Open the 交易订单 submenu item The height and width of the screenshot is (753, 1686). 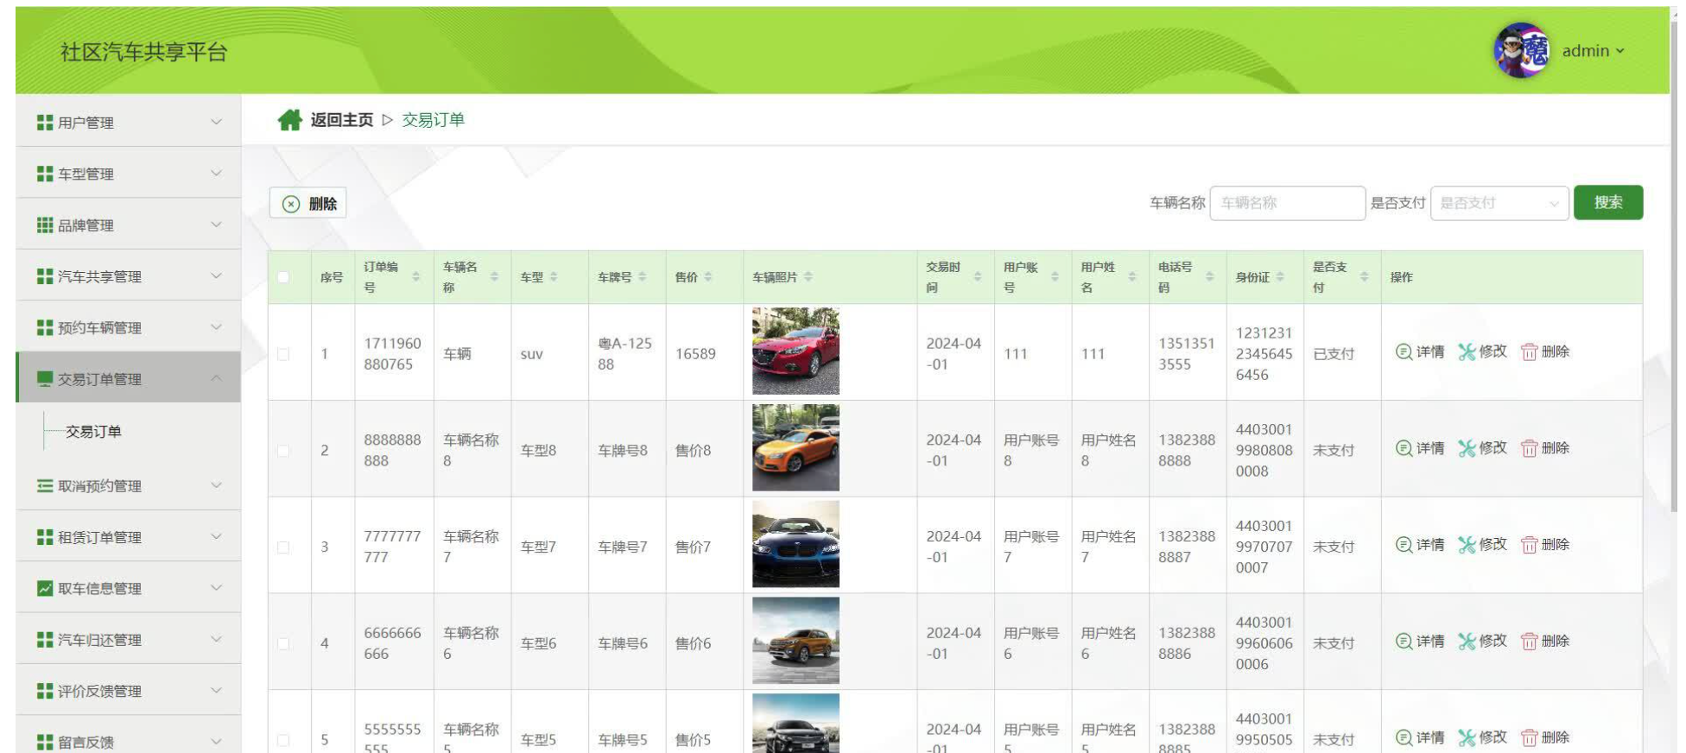[x=93, y=432]
